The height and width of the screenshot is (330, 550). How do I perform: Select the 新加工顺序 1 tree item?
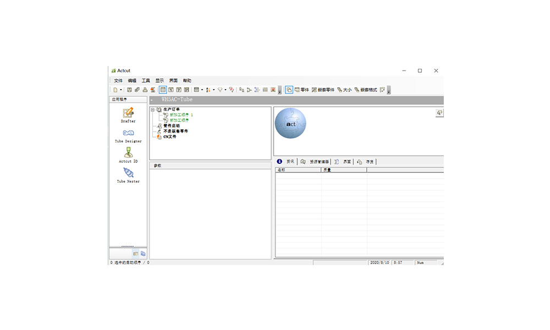click(x=182, y=115)
